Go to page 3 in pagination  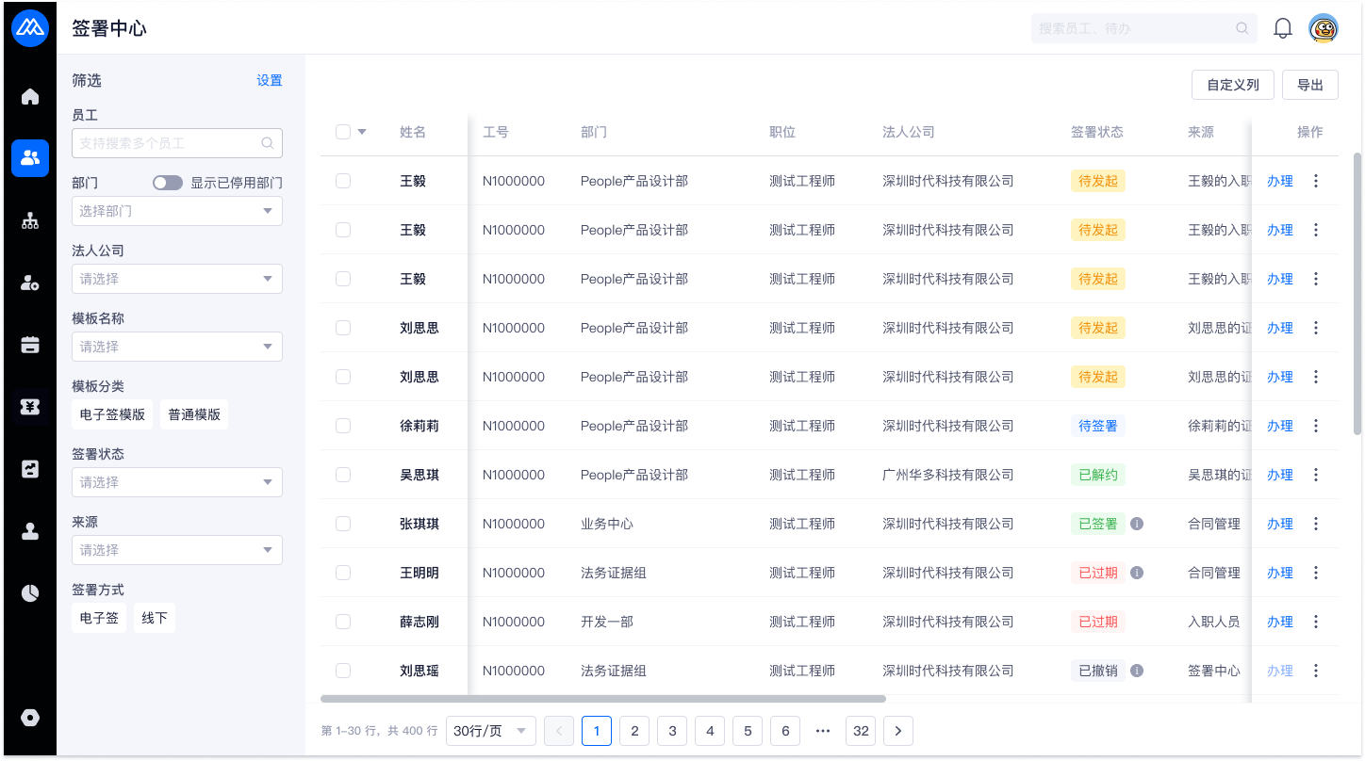coord(672,731)
